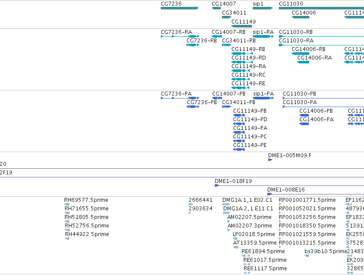Select EST AT13359.5prime
This screenshot has width=364, height=275.
[236, 247]
